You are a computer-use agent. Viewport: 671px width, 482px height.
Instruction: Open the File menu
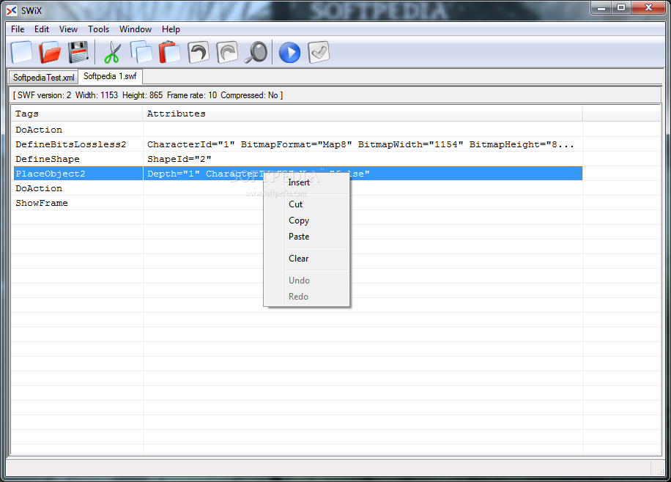(x=18, y=29)
